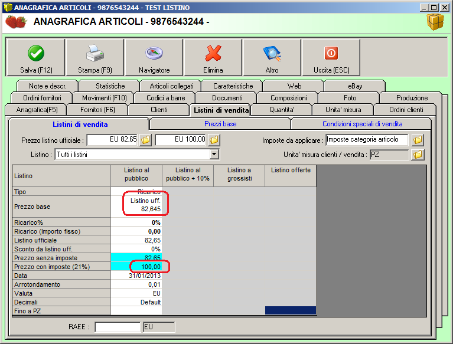
Task: Open folder icon next to EU 82,65
Action: (x=146, y=140)
